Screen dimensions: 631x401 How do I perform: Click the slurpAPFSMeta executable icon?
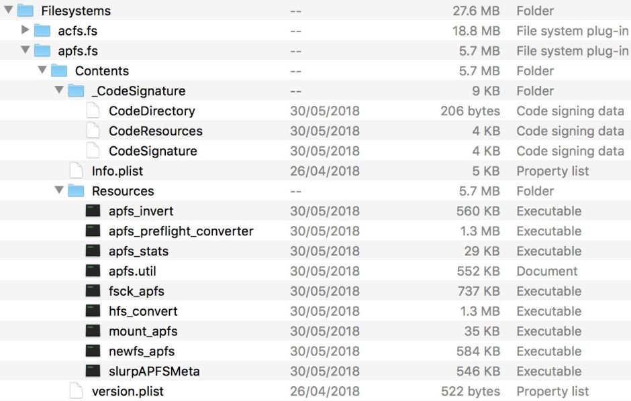pos(93,371)
